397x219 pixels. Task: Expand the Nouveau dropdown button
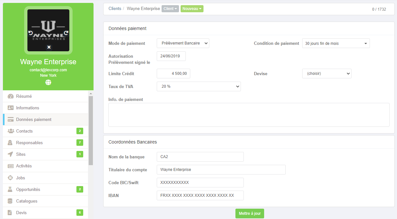(192, 9)
